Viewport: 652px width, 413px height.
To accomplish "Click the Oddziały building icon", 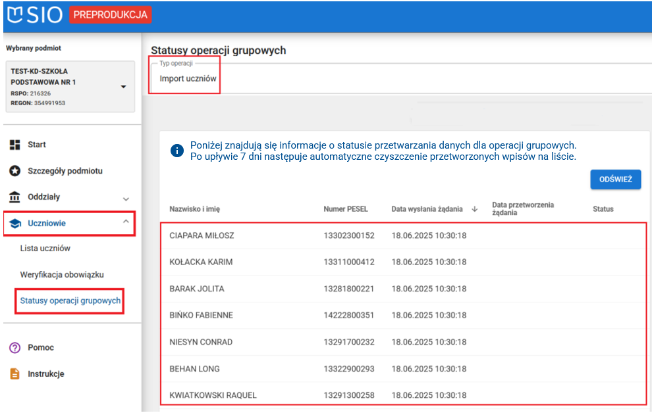I will 14,197.
